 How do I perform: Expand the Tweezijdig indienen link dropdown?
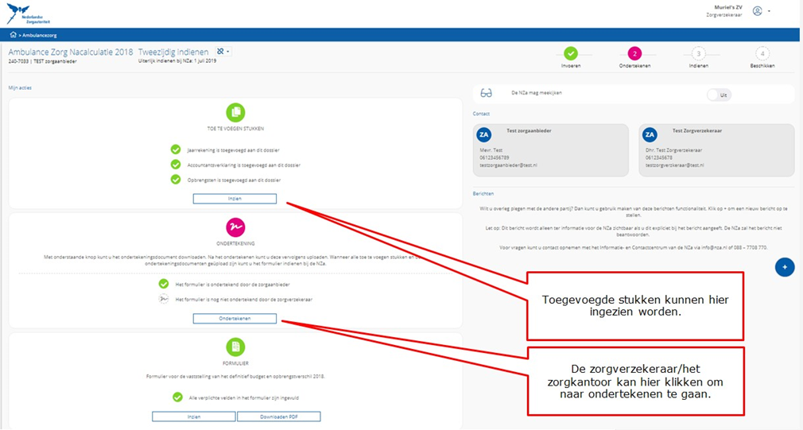coord(223,51)
